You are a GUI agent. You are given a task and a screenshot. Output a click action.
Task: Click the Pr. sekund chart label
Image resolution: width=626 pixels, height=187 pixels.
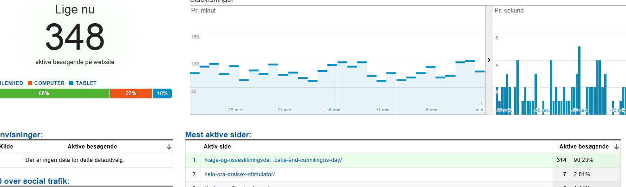point(509,10)
